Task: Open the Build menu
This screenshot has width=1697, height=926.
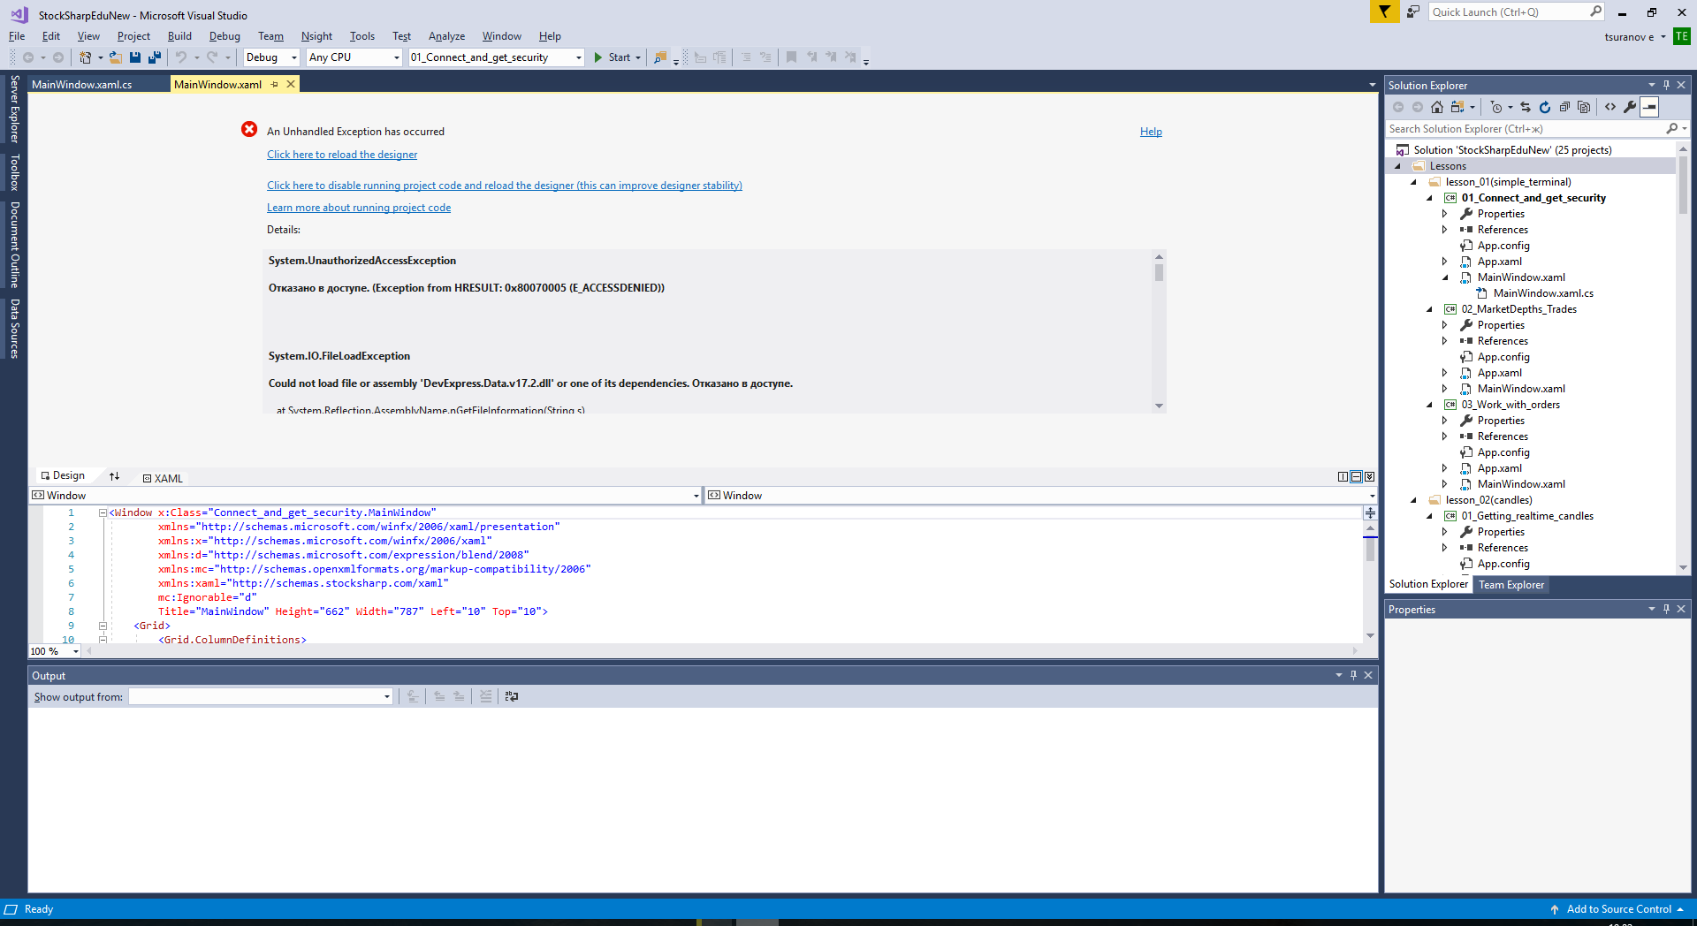Action: coord(179,36)
